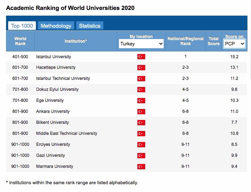Click world rank 901-1000 for Marmara University
The height and width of the screenshot is (192, 251).
(20, 166)
